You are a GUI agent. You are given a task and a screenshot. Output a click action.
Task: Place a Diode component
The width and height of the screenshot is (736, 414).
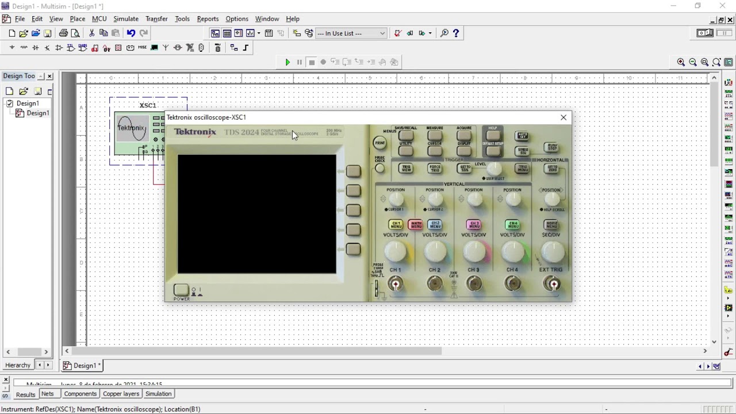point(36,48)
